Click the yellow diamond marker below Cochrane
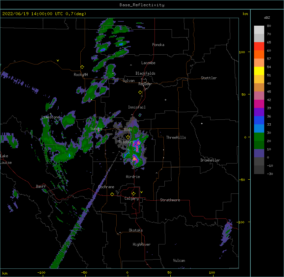284x277 pixels. point(112,194)
